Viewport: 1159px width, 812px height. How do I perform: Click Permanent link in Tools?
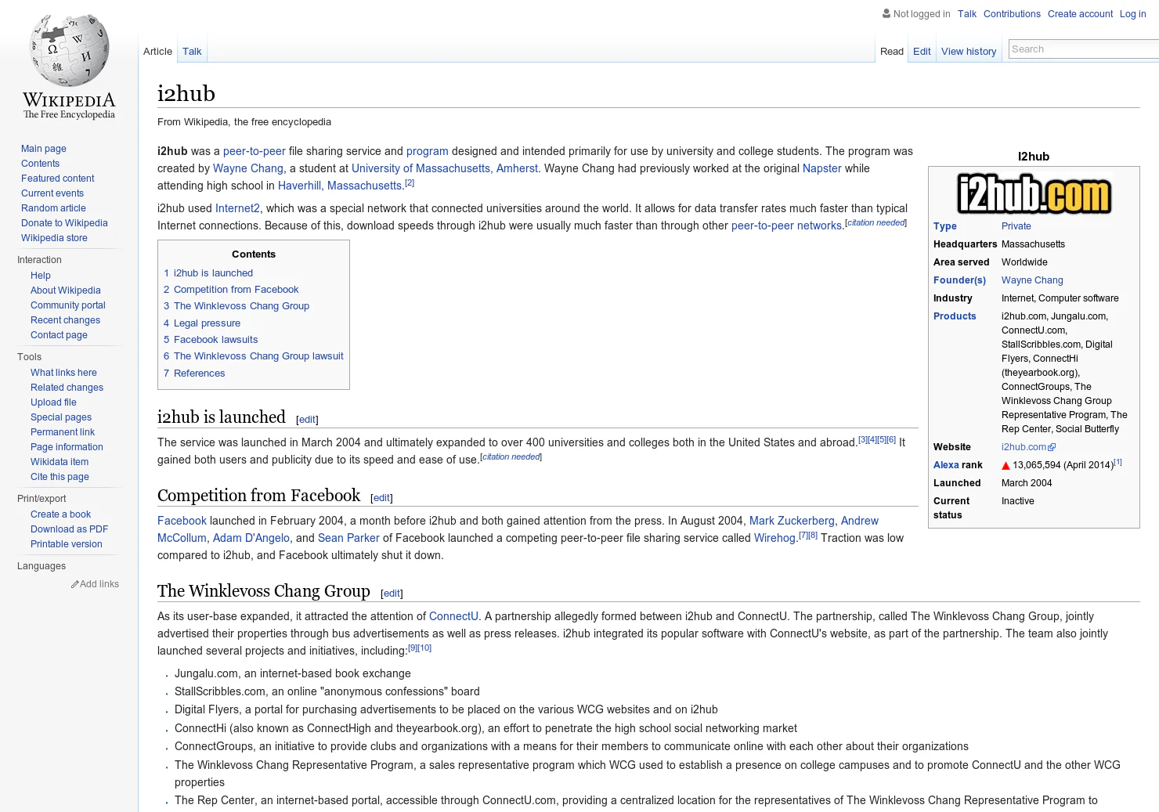click(x=63, y=432)
